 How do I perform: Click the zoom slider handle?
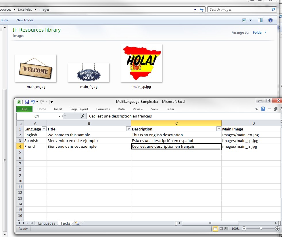(261, 229)
